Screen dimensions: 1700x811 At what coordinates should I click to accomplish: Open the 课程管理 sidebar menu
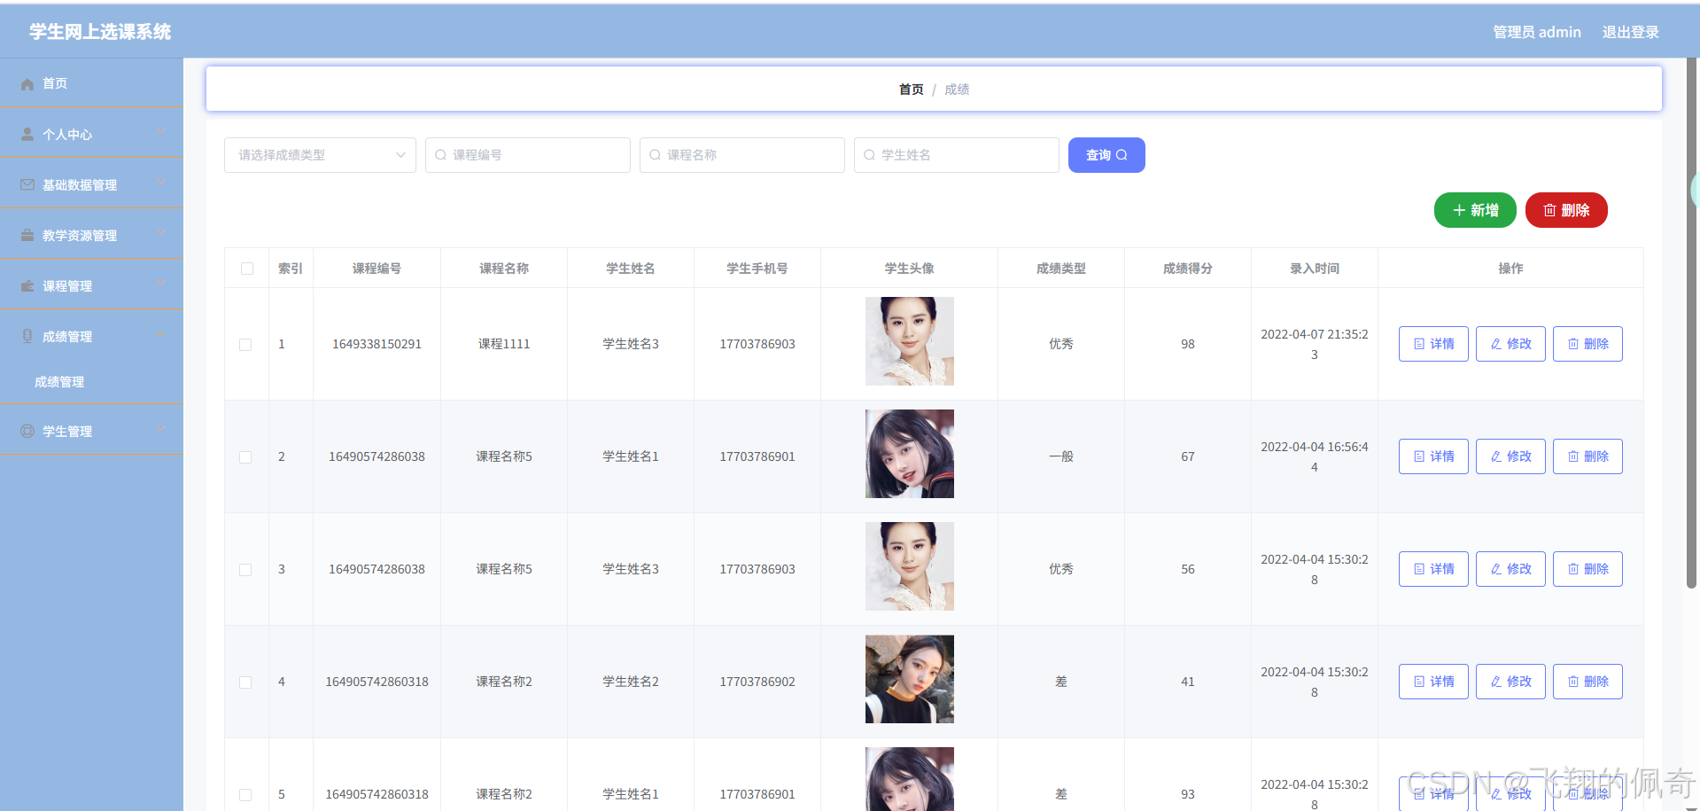(91, 285)
